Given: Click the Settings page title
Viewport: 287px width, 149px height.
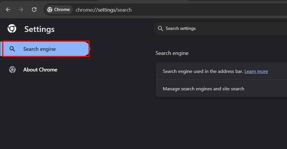Looking at the screenshot, I should click(39, 29).
